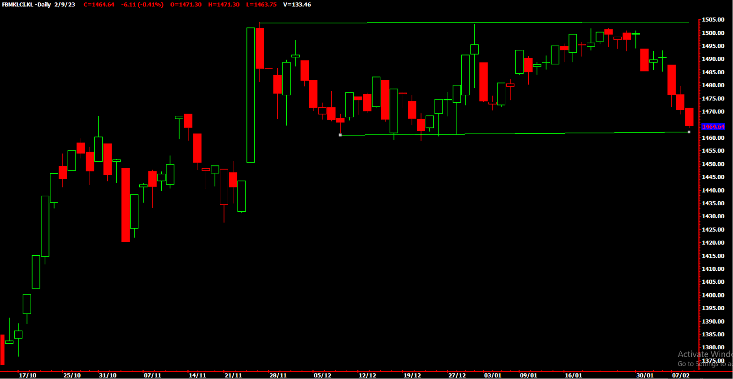Click the 27/12 date axis label

pos(457,375)
